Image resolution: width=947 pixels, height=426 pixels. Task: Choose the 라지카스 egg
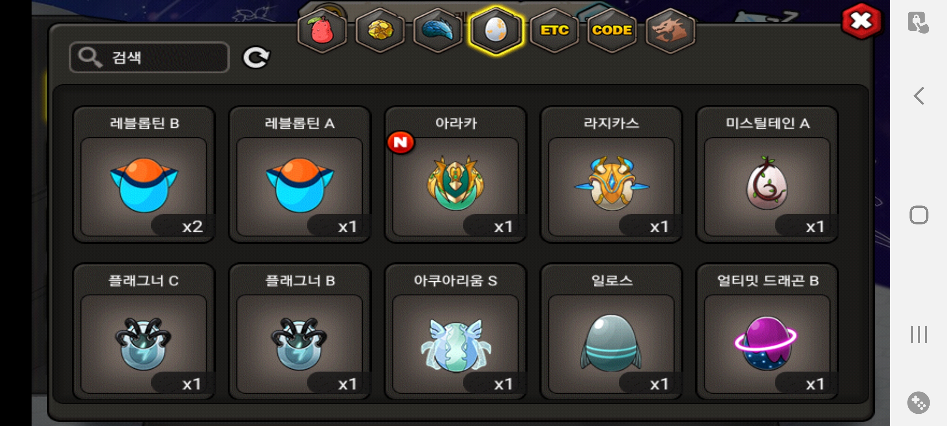click(x=612, y=174)
